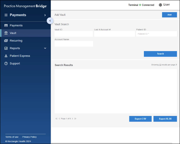180x144 pixels.
Task: Click the Support question mark icon
Action: point(6,63)
